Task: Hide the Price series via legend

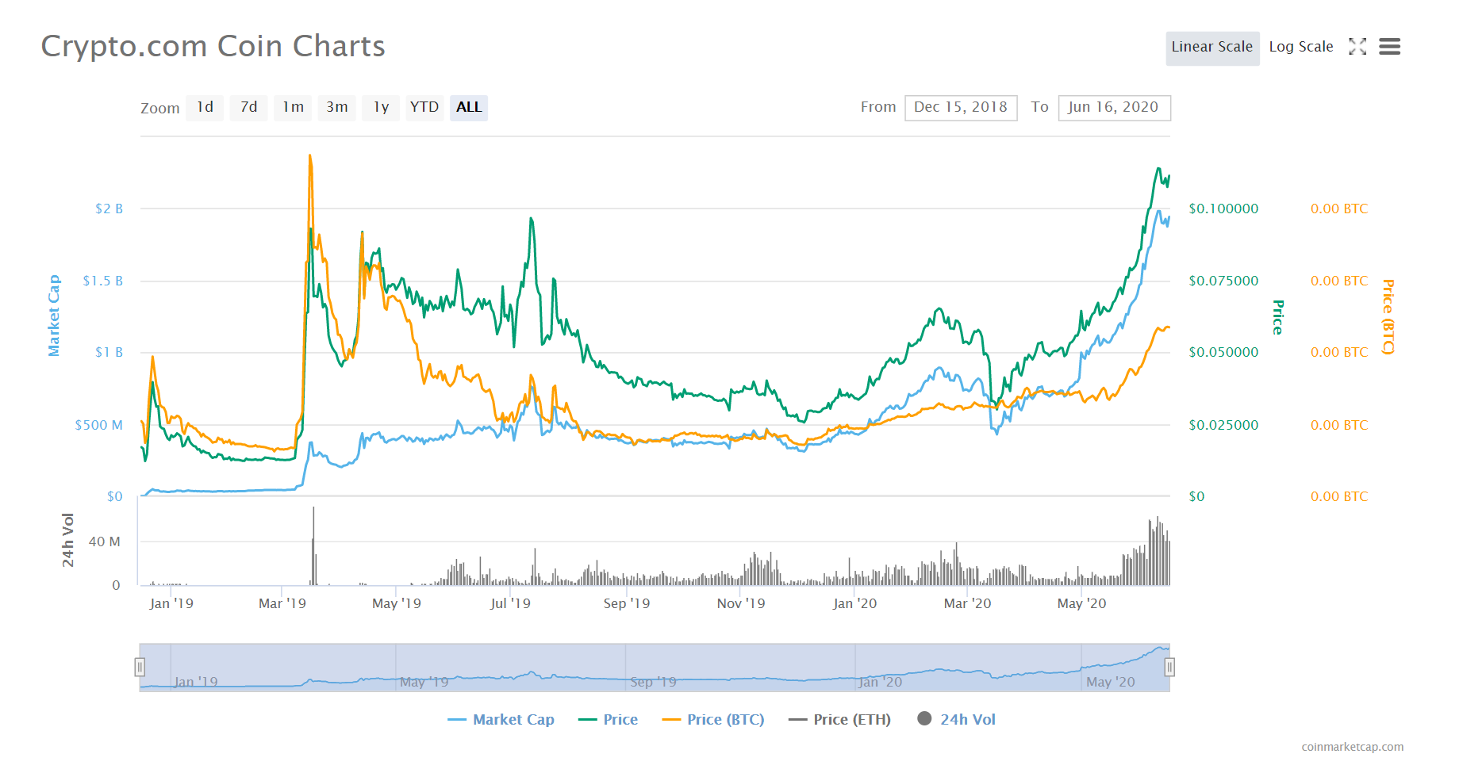Action: (609, 719)
